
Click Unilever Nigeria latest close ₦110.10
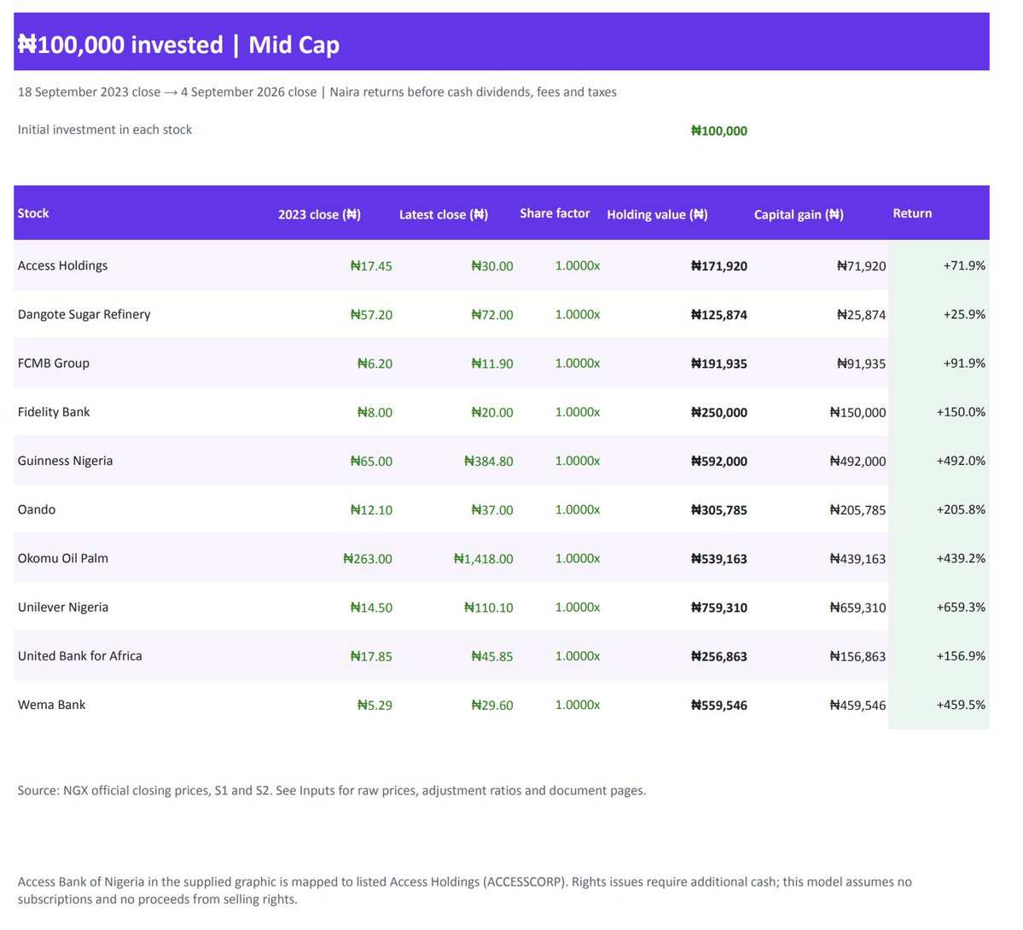489,607
